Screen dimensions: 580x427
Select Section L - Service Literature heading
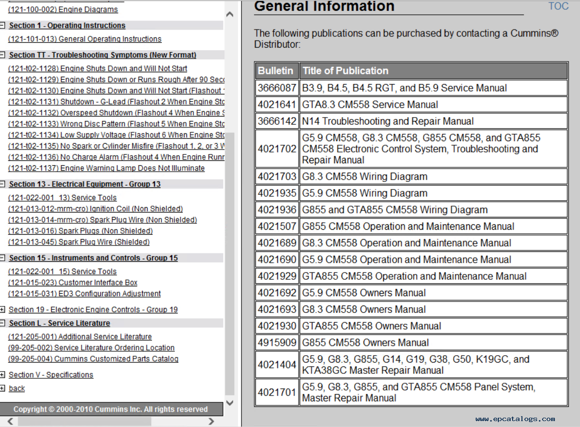pos(60,323)
